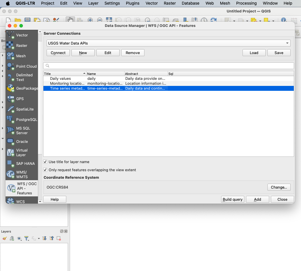
Task: Open the Manage Map Themes eye dropdown
Action: pyautogui.click(x=19, y=238)
